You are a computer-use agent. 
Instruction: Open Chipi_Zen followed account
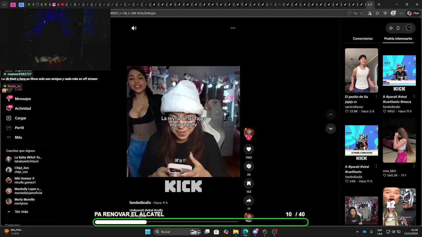[17, 170]
